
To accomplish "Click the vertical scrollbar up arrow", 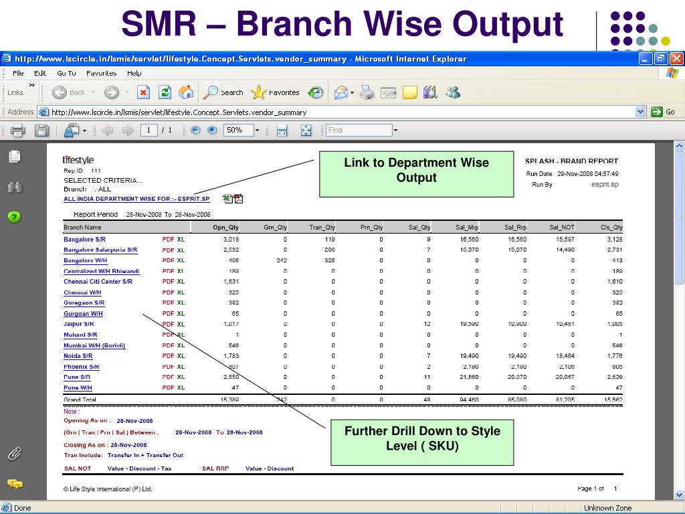I will coord(680,145).
